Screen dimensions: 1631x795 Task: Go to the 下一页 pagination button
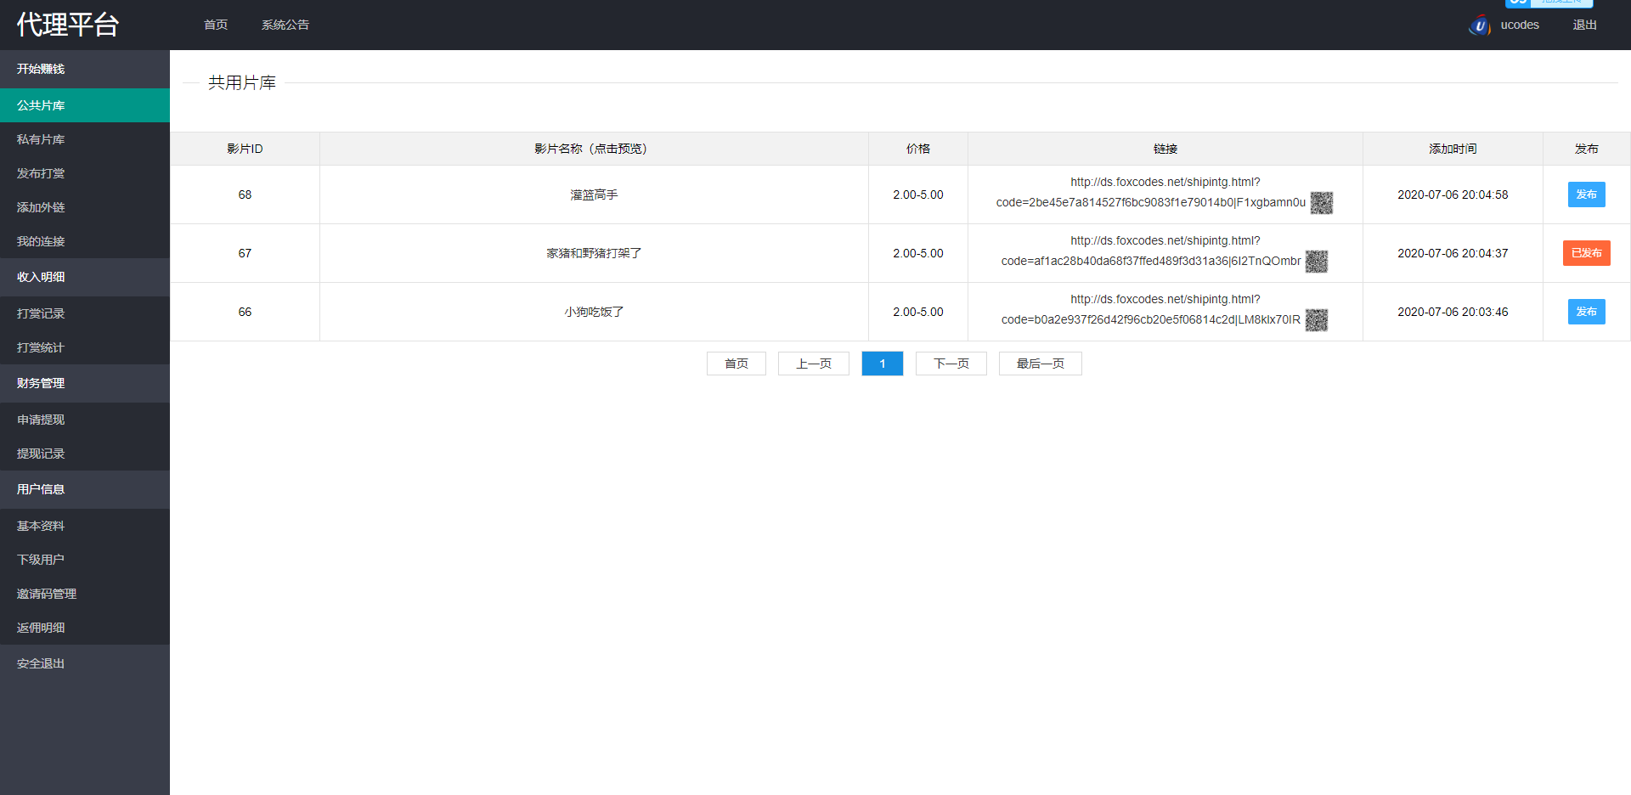[951, 364]
